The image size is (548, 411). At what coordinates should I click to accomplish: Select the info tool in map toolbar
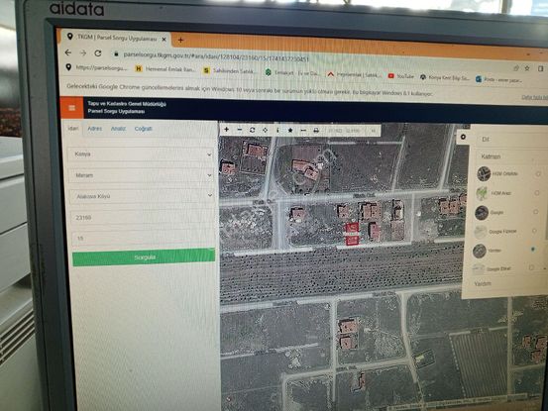tap(277, 130)
